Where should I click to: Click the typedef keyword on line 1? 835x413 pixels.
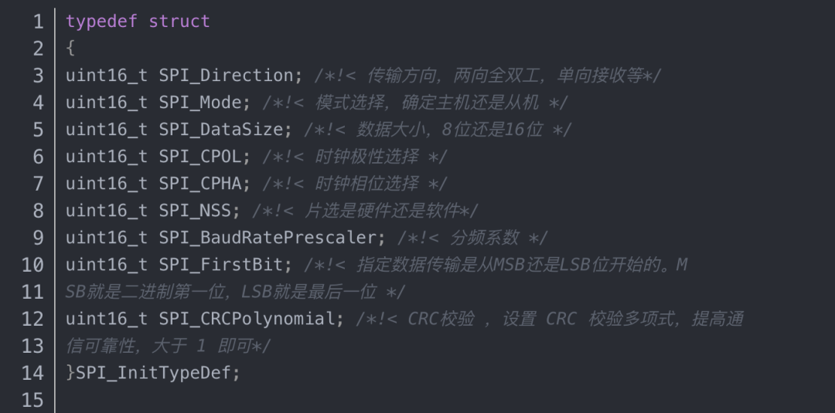[x=102, y=21]
